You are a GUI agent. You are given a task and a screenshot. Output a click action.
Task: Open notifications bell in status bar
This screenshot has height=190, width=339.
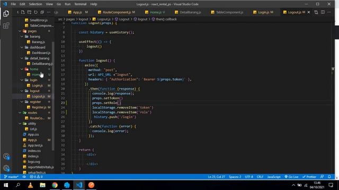(x=329, y=177)
